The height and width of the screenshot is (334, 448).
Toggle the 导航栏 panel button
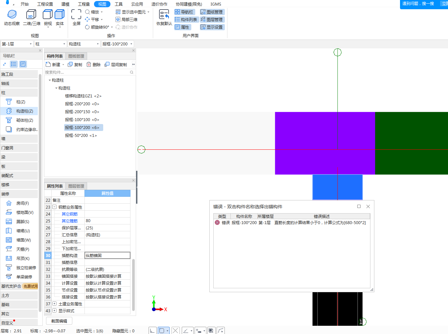(184, 12)
